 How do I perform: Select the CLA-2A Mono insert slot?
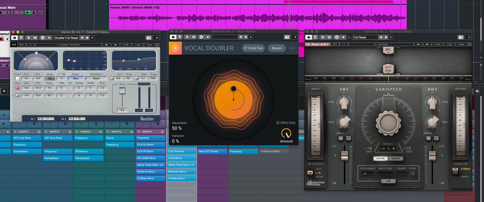click(x=150, y=144)
